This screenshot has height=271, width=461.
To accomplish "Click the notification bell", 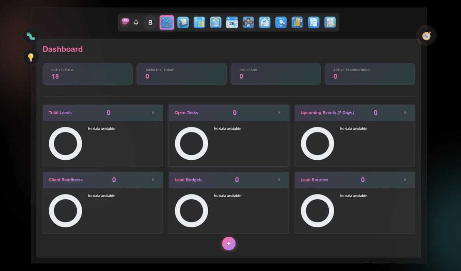I will coord(136,22).
